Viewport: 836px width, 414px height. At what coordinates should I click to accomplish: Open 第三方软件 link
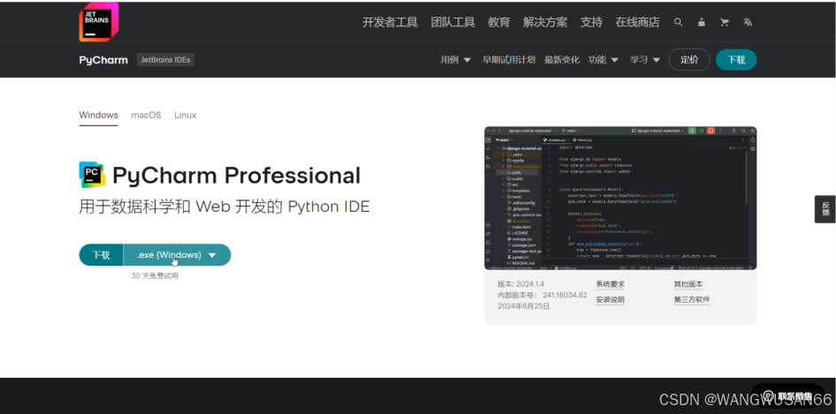click(x=692, y=300)
